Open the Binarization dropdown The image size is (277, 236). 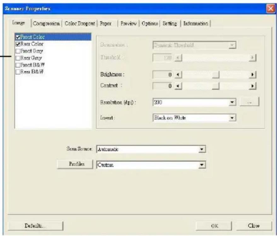pos(194,45)
